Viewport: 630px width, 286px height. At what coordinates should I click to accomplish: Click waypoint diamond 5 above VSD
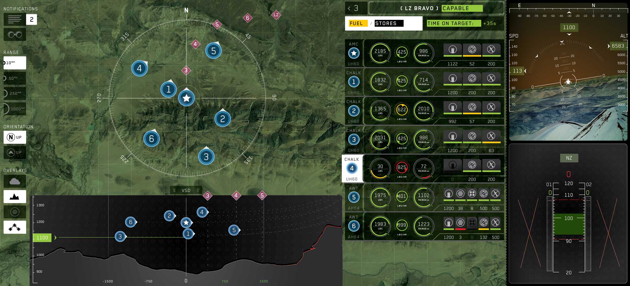click(262, 196)
